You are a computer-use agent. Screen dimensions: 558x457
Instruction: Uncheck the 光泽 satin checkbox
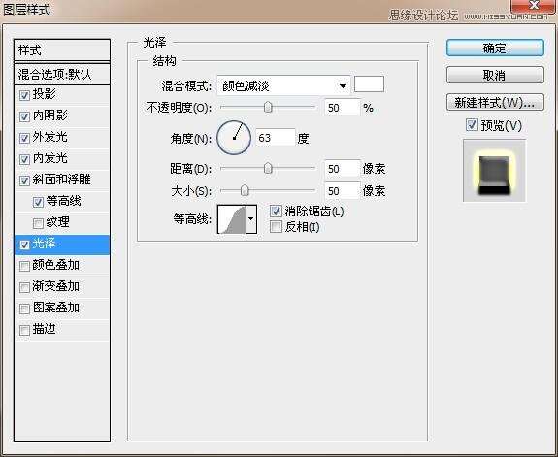[24, 245]
